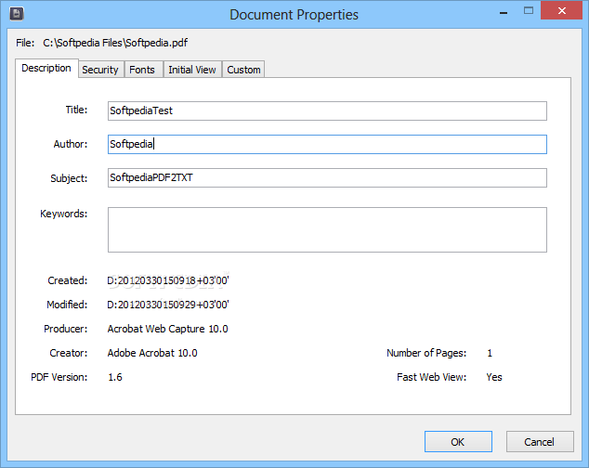Click the Title: label
The width and height of the screenshot is (589, 468).
click(x=76, y=110)
